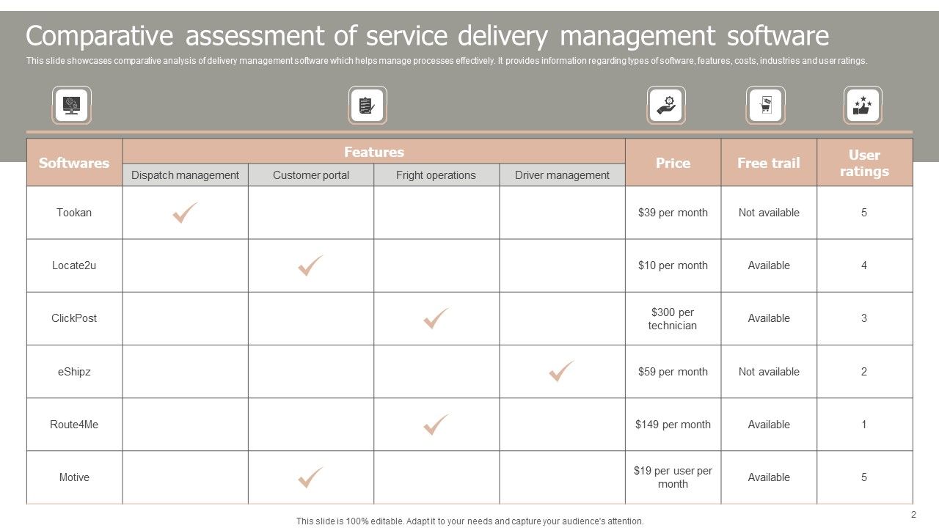
Task: Click Locate2u's Available free trial cell
Action: pyautogui.click(x=769, y=265)
